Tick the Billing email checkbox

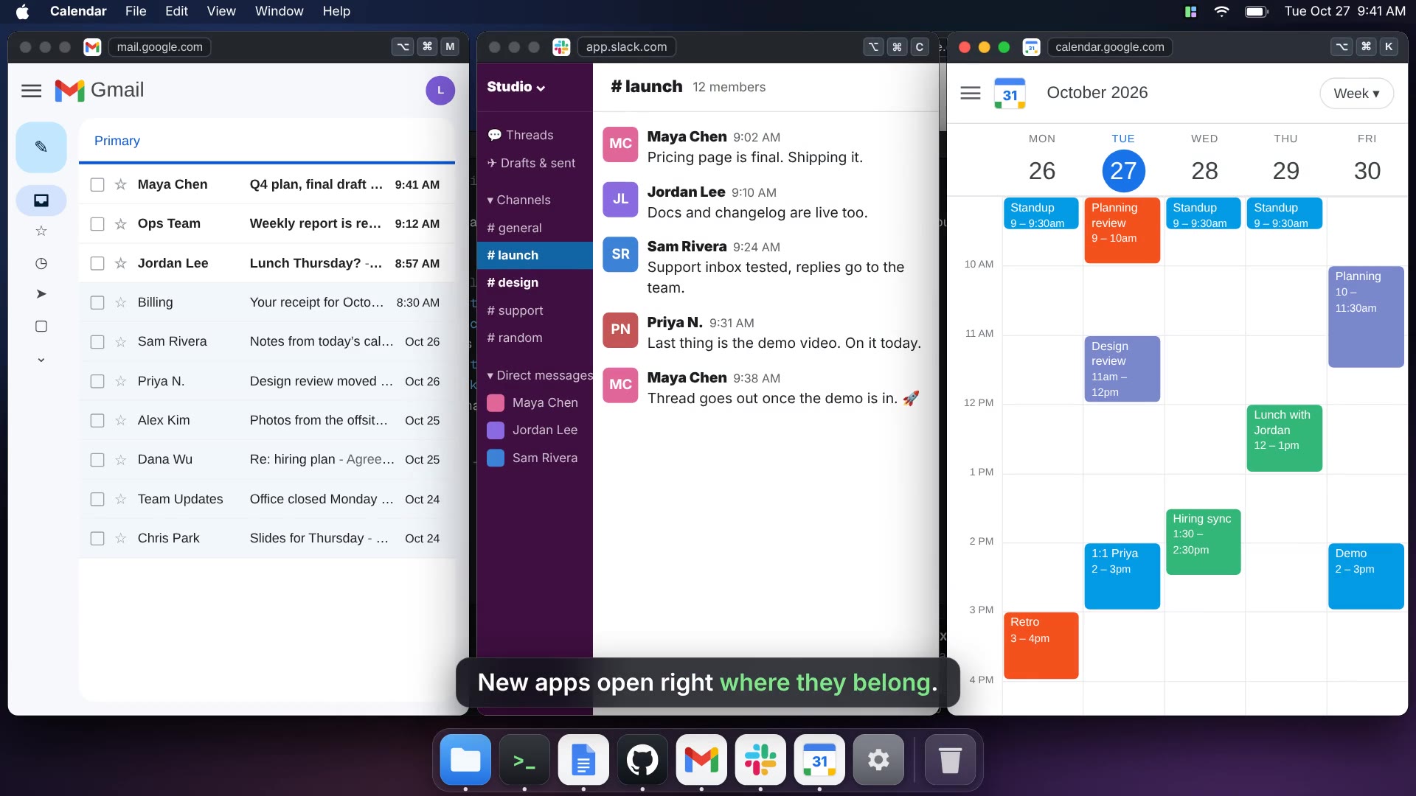click(97, 302)
